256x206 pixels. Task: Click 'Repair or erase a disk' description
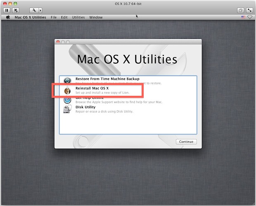pyautogui.click(x=104, y=111)
